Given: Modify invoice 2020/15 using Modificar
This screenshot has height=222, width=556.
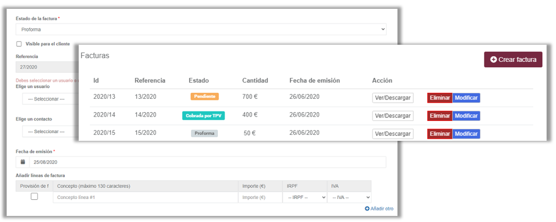Looking at the screenshot, I should point(466,134).
